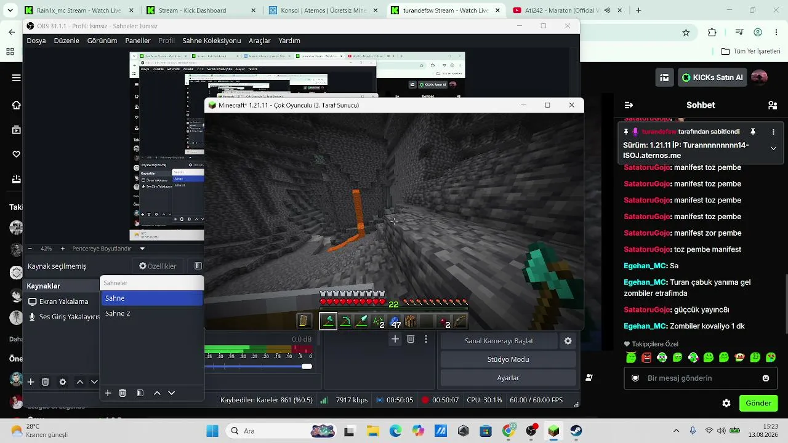Open chat users list icon

773,105
